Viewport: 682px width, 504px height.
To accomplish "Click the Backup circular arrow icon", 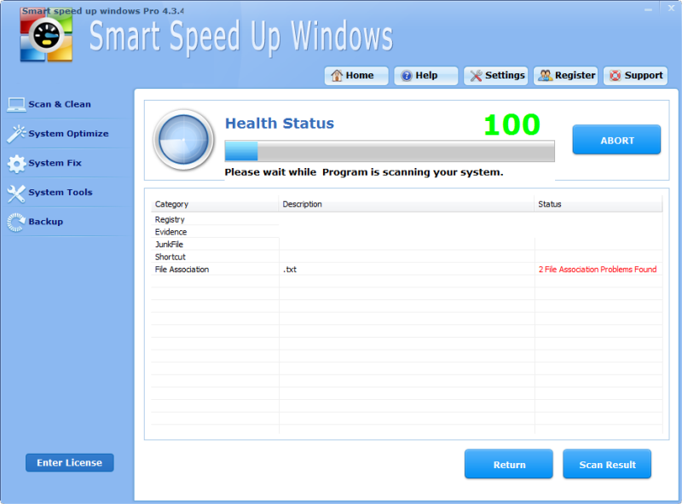I will tap(16, 222).
